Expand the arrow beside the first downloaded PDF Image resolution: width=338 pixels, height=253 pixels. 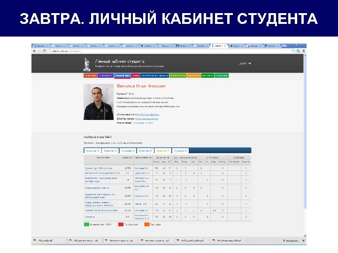click(66, 240)
